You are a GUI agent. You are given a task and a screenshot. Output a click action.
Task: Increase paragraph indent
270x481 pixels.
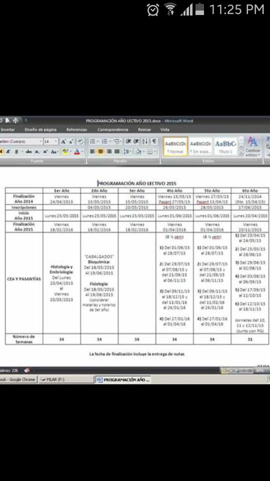pos(136,141)
